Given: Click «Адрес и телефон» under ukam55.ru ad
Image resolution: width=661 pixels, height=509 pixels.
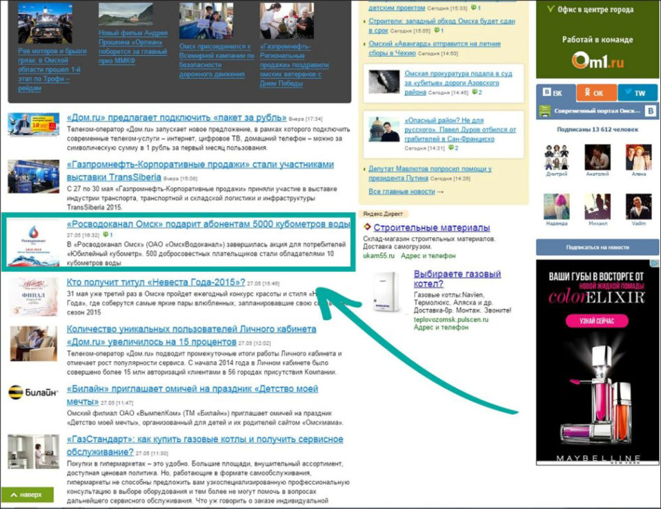Looking at the screenshot, I should point(428,256).
